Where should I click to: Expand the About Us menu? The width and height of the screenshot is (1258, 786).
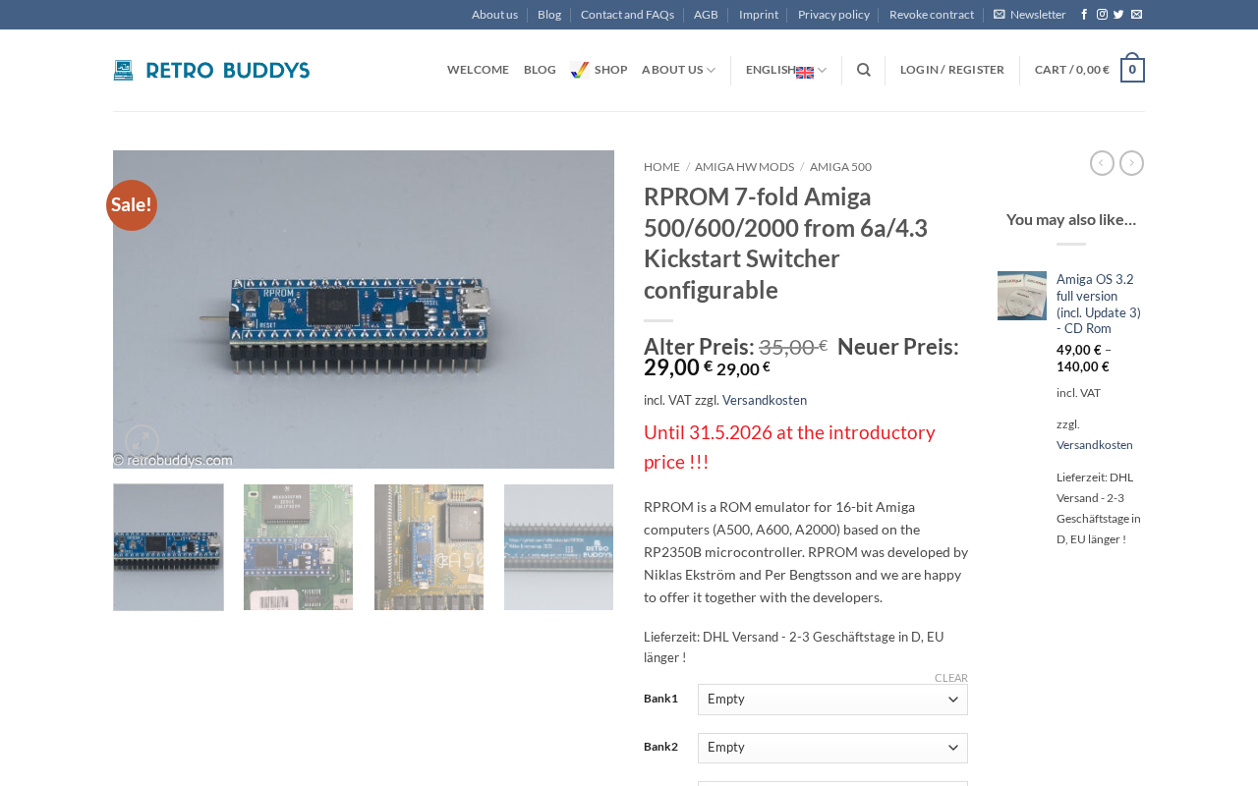679,70
